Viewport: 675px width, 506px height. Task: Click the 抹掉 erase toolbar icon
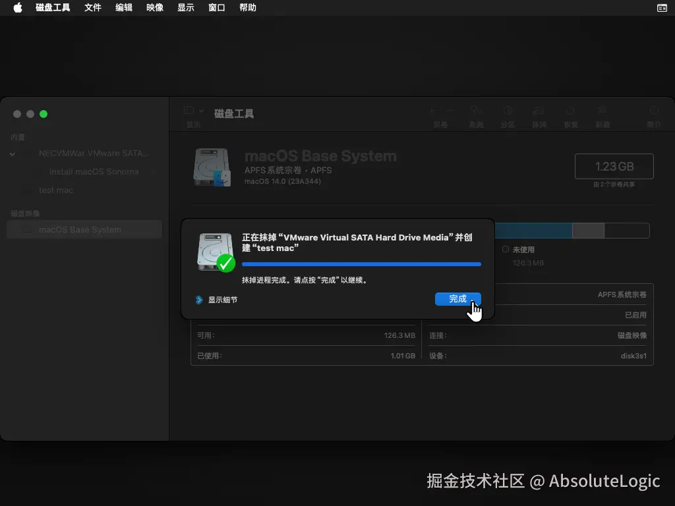click(539, 111)
